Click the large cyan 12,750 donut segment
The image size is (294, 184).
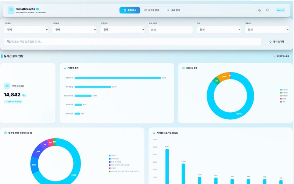[239, 114]
